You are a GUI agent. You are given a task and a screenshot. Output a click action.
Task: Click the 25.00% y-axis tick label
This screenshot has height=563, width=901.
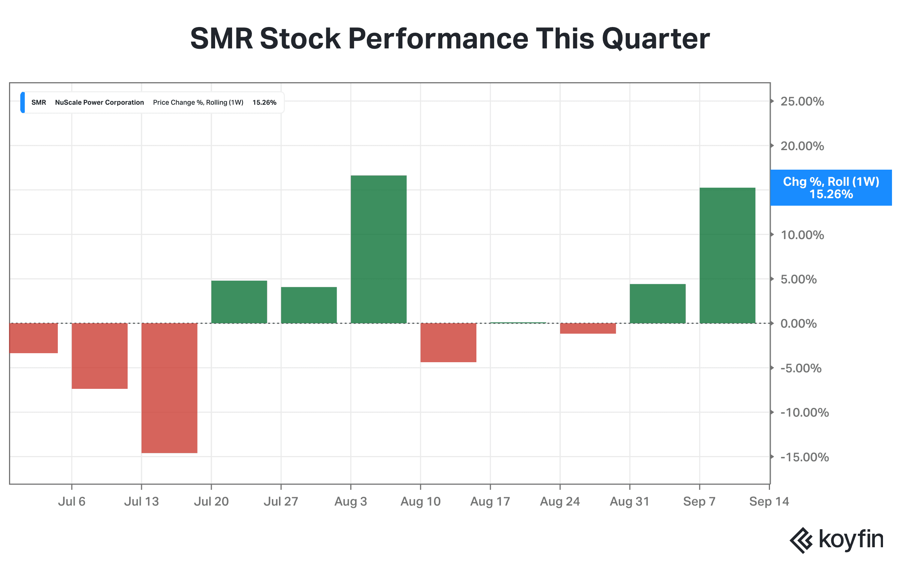pos(802,101)
